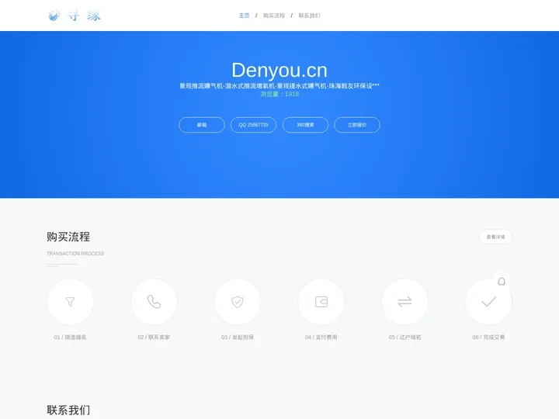Click the 04 / 支付费用 label
The image size is (559, 419).
pos(321,337)
